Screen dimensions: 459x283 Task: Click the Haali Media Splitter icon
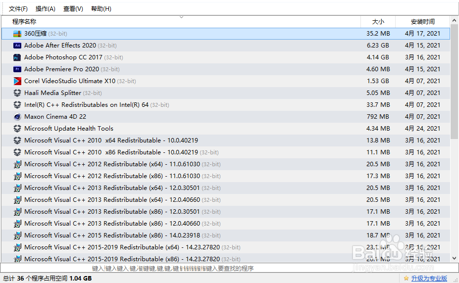pyautogui.click(x=17, y=93)
